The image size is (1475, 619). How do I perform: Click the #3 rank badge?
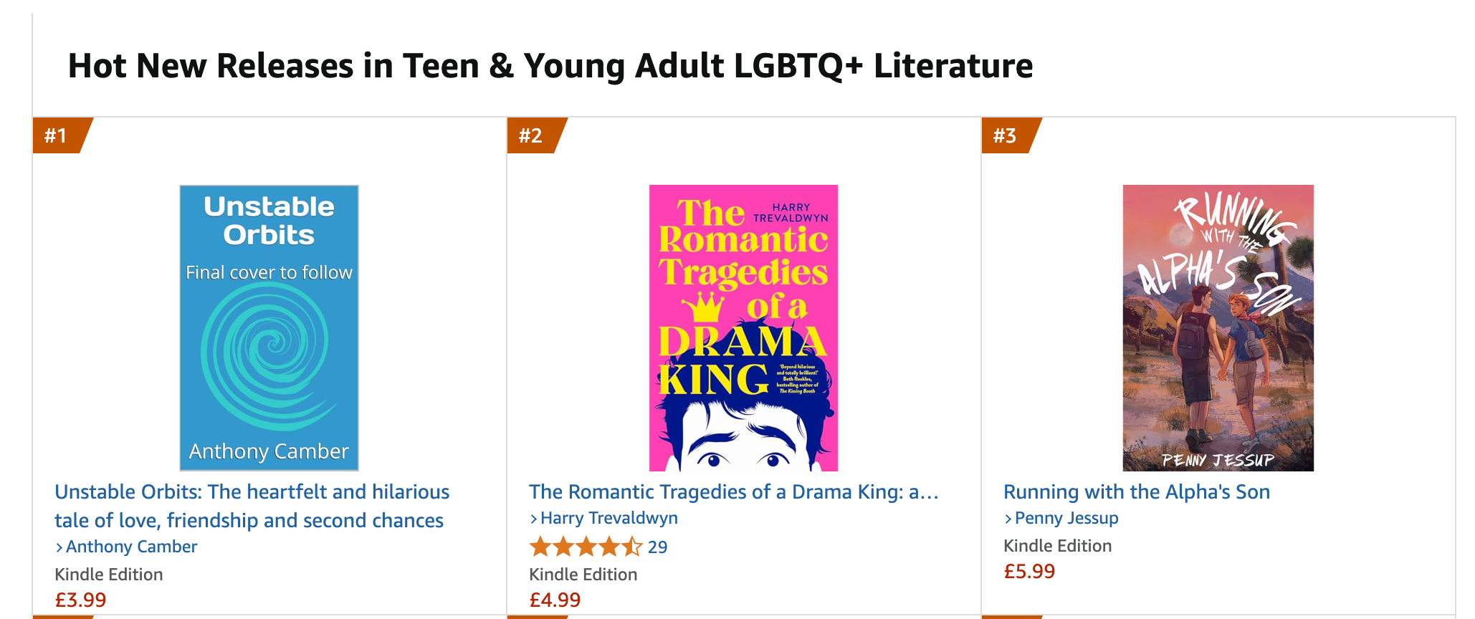pyautogui.click(x=1006, y=135)
